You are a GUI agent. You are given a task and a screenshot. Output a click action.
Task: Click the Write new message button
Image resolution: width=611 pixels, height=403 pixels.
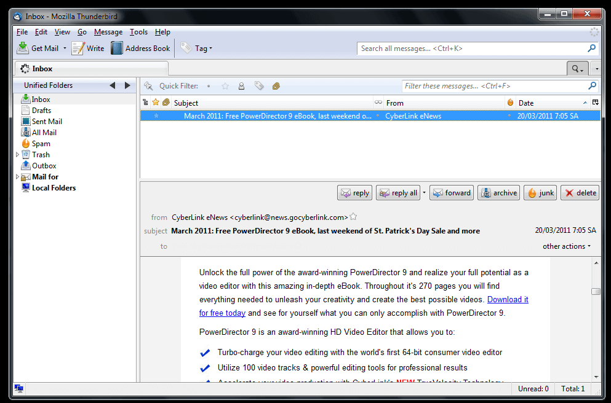coord(88,49)
